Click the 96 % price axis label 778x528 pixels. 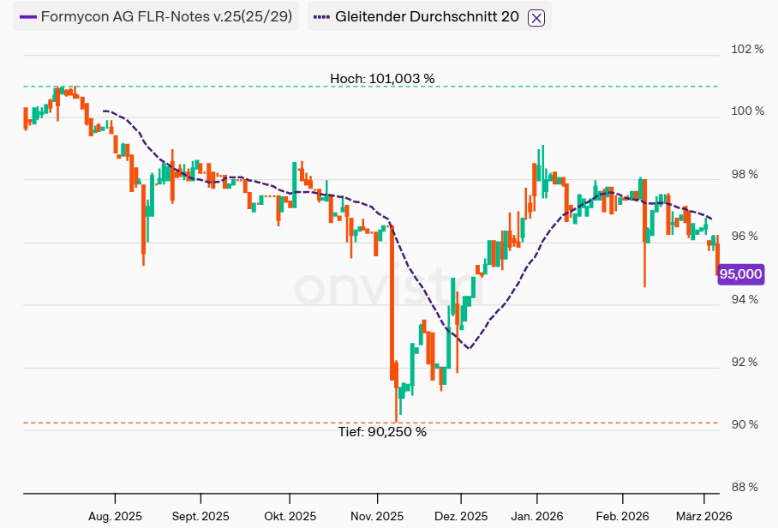pos(745,236)
